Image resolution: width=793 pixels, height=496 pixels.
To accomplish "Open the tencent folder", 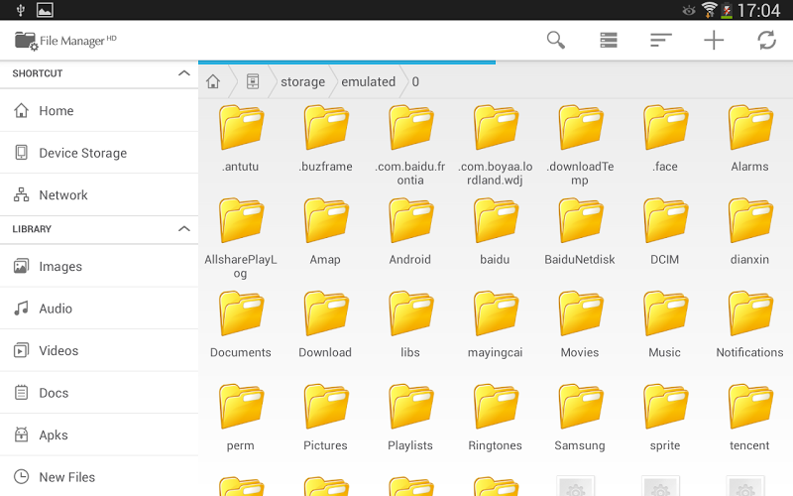I will coord(749,418).
